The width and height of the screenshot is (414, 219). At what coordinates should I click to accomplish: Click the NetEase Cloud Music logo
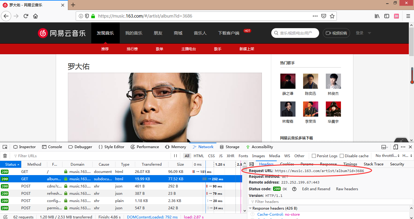(x=62, y=33)
